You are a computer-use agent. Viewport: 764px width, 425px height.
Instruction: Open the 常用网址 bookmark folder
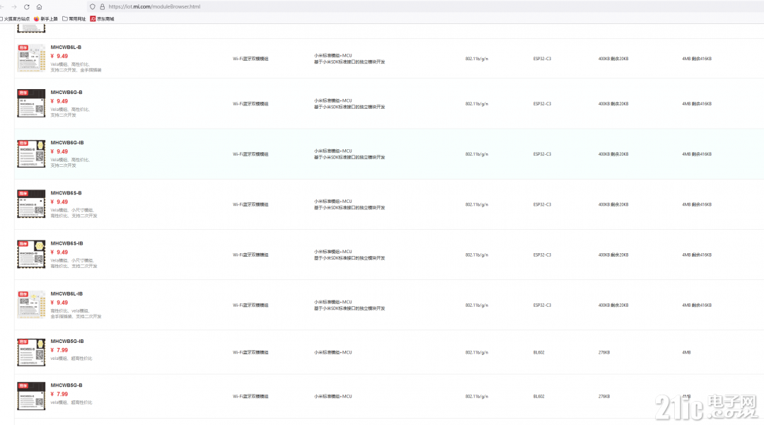click(x=74, y=19)
